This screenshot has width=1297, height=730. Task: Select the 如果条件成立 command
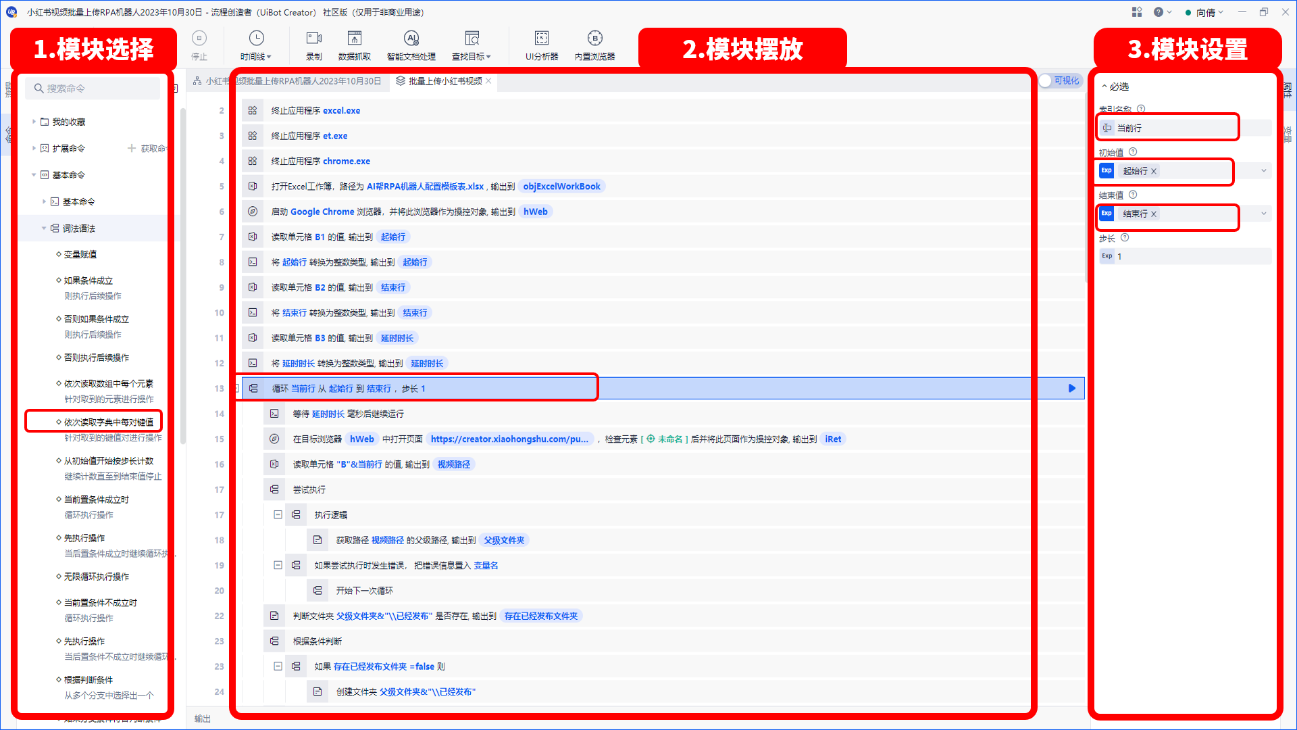tap(88, 281)
